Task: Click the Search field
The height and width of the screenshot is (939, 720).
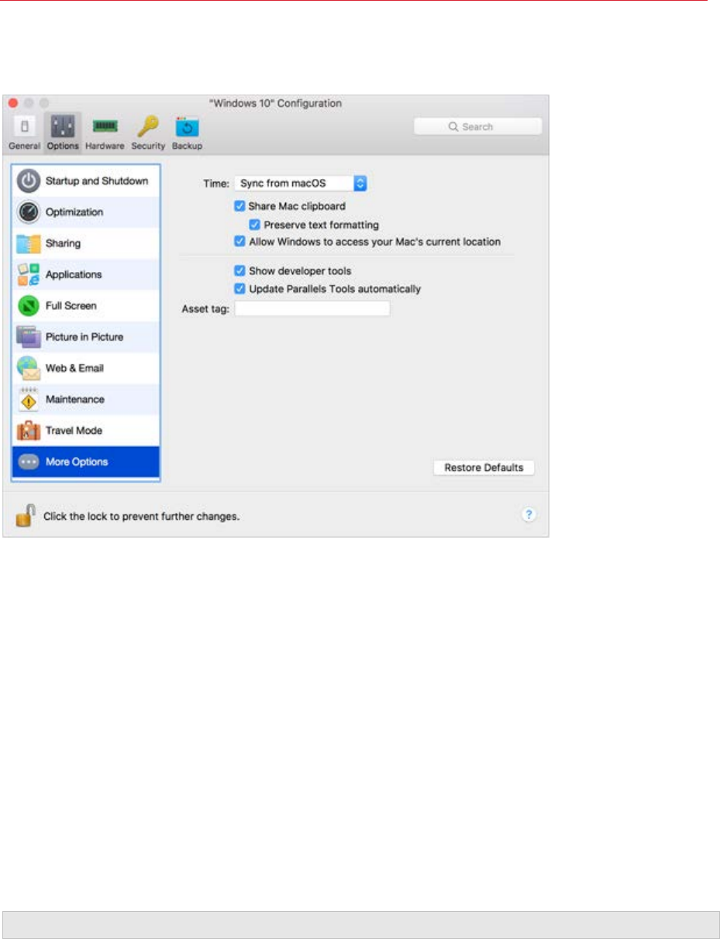Action: coord(477,127)
